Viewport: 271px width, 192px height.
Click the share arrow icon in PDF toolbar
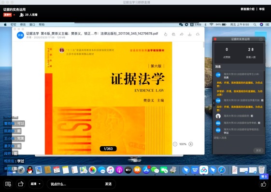pos(182,34)
